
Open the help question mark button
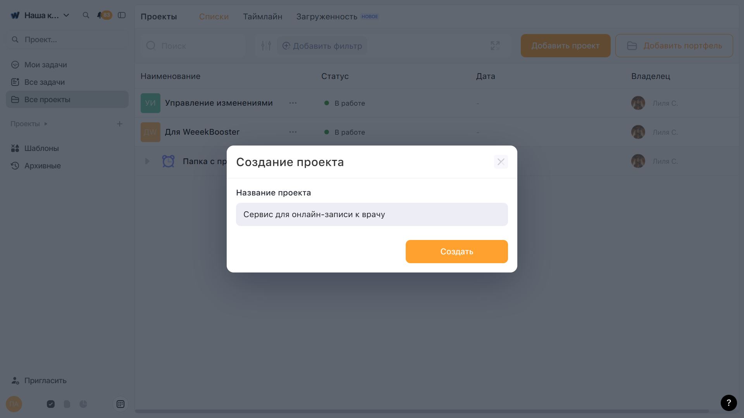coord(728,403)
